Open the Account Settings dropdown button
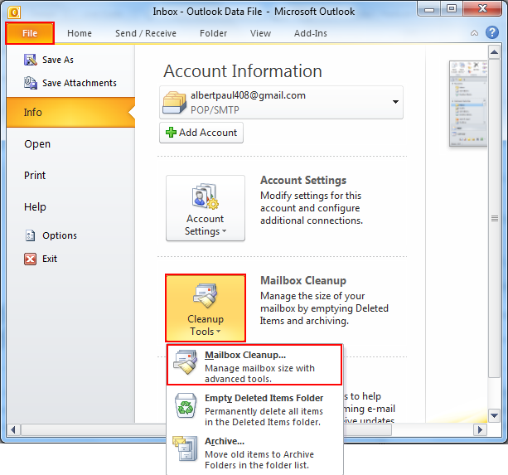 (x=206, y=208)
